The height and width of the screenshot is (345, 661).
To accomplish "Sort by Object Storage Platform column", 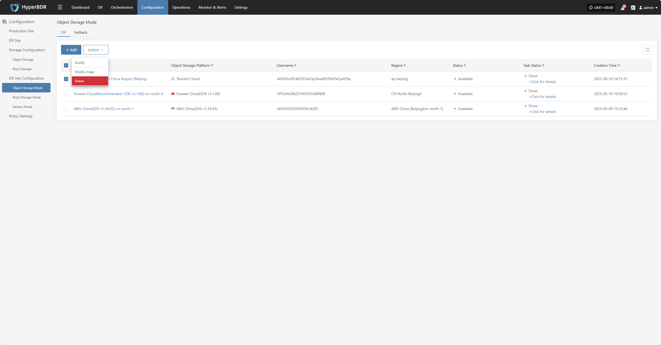I will click(212, 65).
